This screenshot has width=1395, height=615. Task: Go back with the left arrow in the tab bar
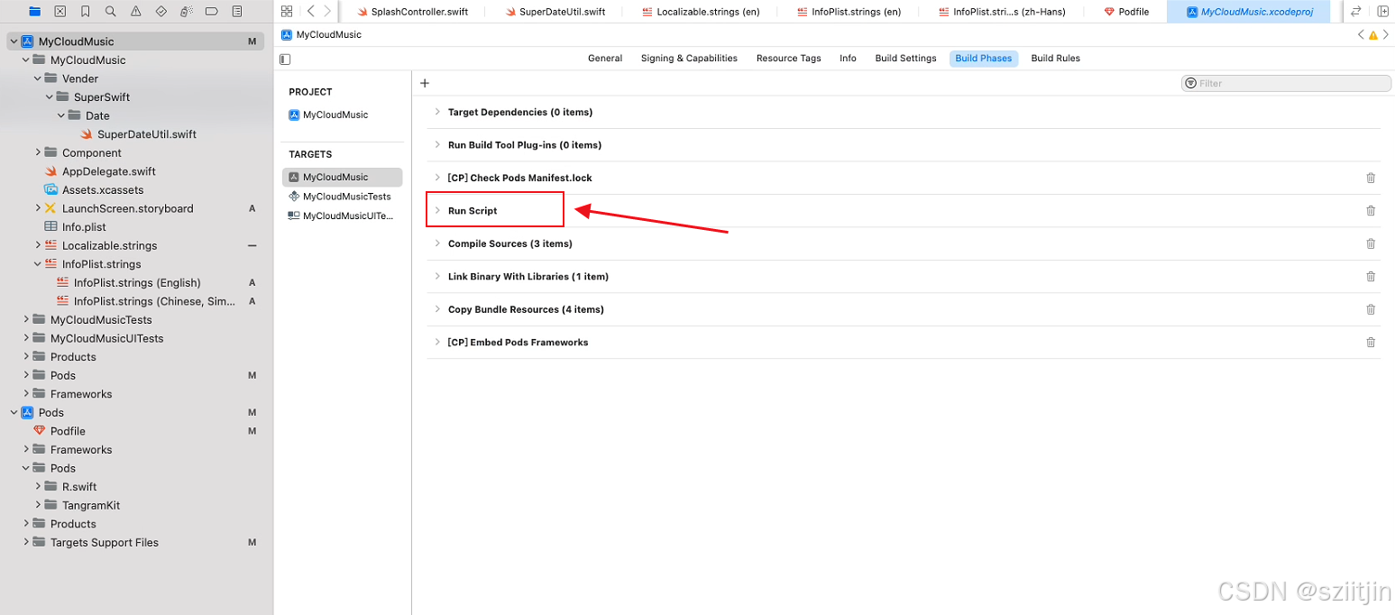[310, 12]
